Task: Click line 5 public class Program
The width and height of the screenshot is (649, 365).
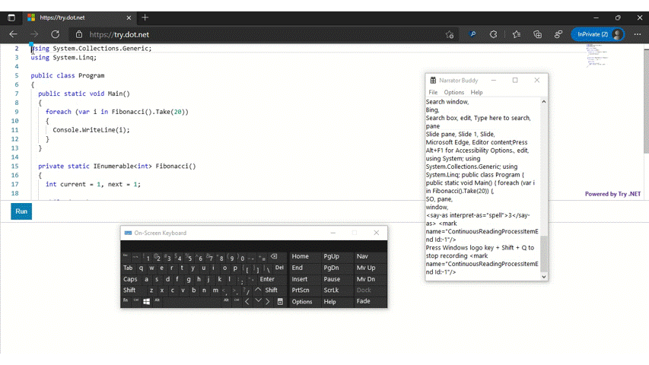Action: [68, 76]
